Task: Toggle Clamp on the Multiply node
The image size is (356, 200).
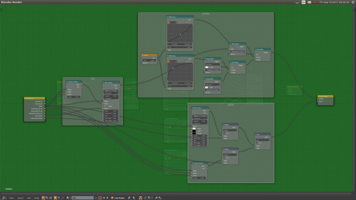Action: click(224, 133)
